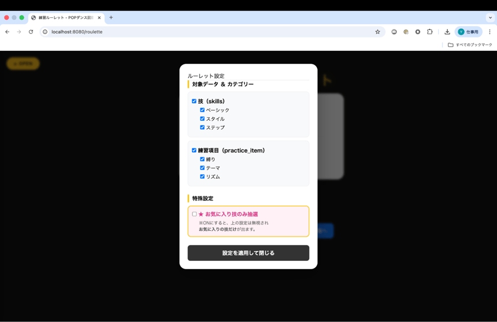Viewport: 497px width, 322px height.
Task: Open the Extensions puzzle icon
Action: [429, 32]
